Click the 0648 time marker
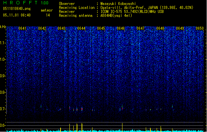 click(x=160, y=28)
